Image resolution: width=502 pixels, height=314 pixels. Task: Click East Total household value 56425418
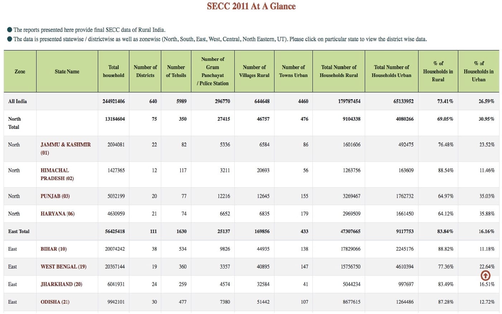[x=115, y=231]
